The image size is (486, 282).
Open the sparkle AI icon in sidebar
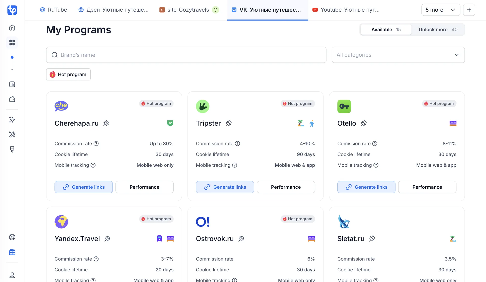(12, 120)
